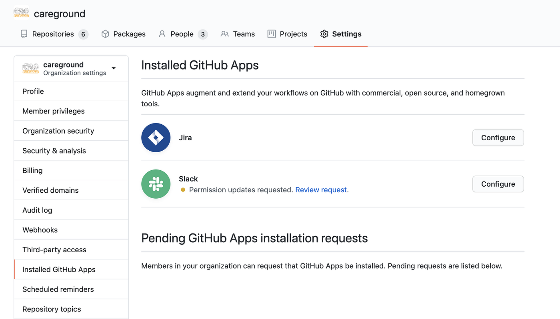Click the Projects board icon
Viewport: 560px width, 319px height.
[x=272, y=34]
